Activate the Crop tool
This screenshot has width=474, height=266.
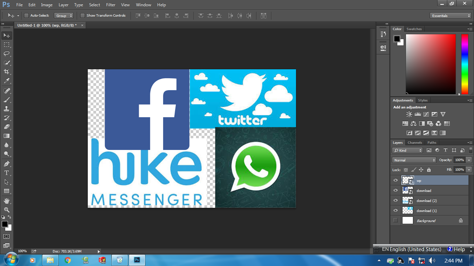click(x=7, y=72)
